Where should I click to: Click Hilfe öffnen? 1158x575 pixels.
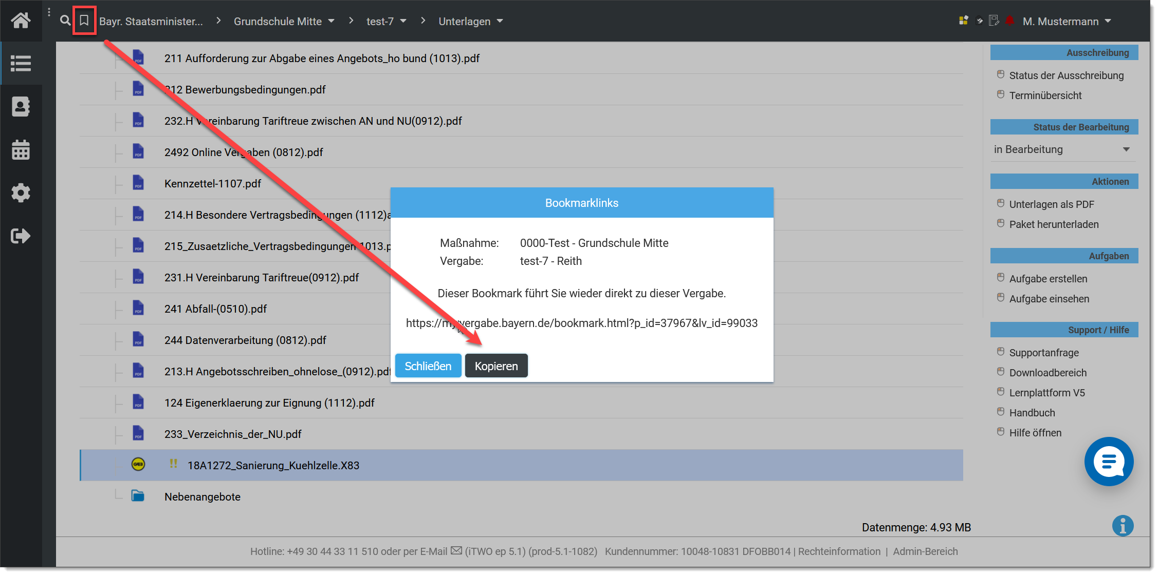(1035, 433)
